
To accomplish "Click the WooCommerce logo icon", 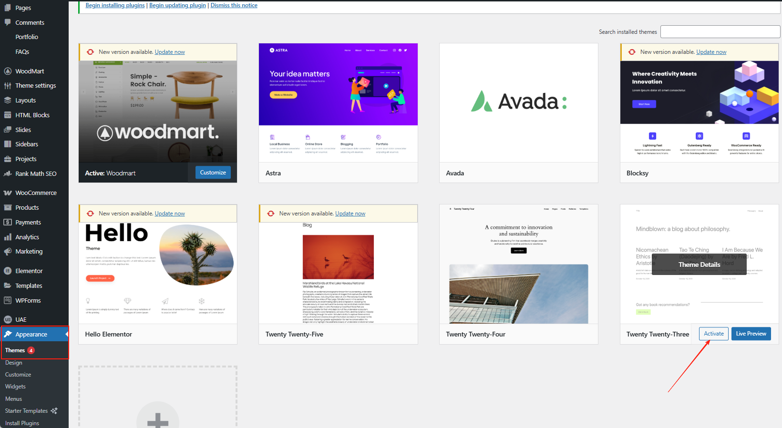I will point(8,193).
